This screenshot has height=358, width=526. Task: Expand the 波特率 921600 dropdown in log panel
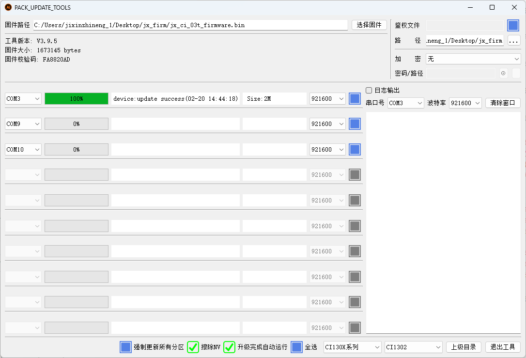click(465, 103)
